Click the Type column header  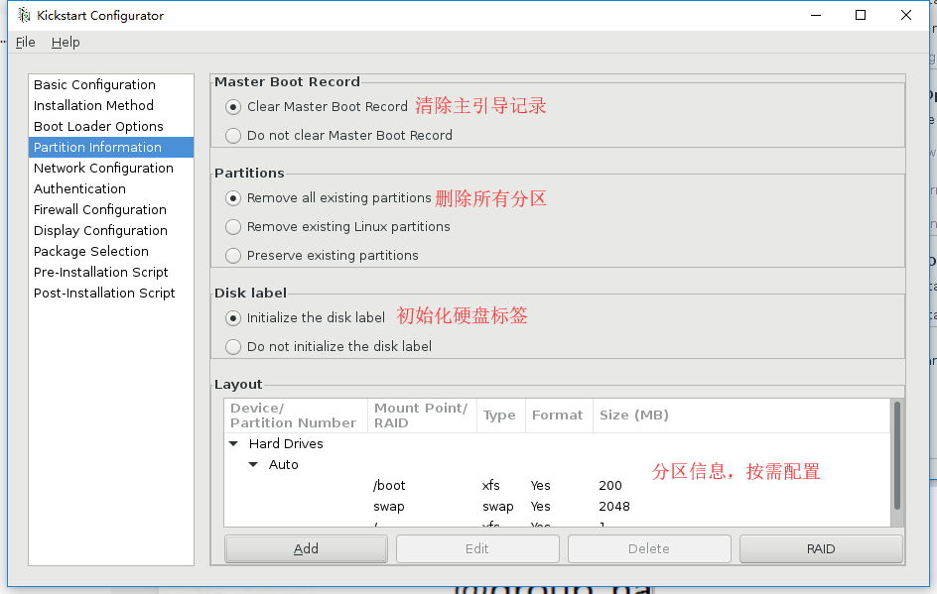click(x=501, y=416)
